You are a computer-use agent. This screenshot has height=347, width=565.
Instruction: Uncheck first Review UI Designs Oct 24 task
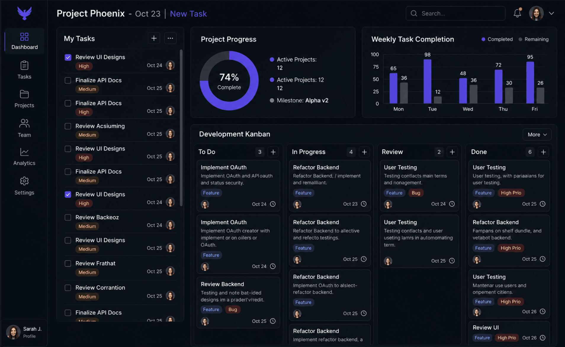68,57
